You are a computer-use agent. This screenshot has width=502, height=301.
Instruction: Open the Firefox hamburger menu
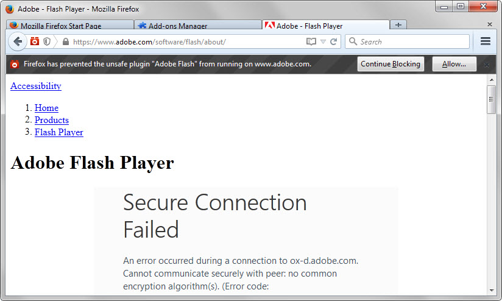(x=486, y=41)
